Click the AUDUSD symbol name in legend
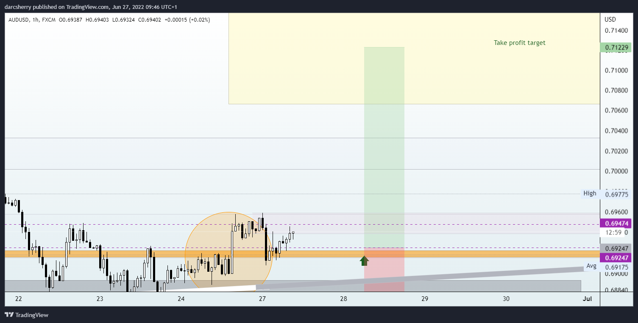Viewport: 638px width, 323px height. (19, 20)
